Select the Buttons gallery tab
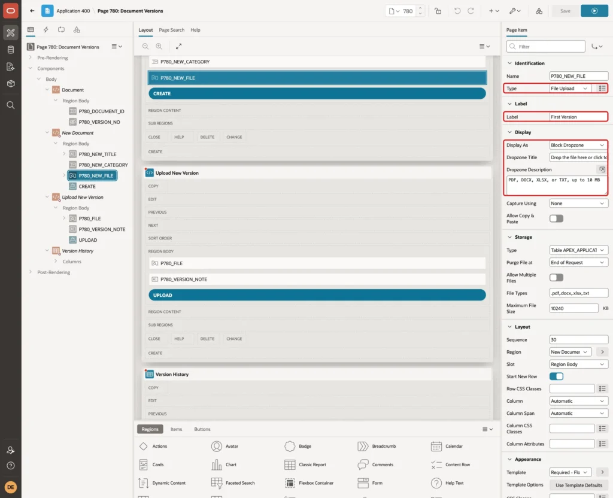This screenshot has height=498, width=613. coord(202,429)
